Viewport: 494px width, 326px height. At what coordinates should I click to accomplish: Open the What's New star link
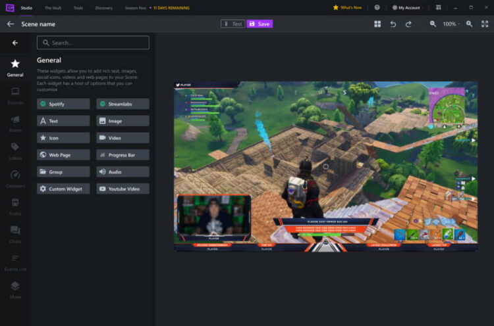(x=348, y=7)
